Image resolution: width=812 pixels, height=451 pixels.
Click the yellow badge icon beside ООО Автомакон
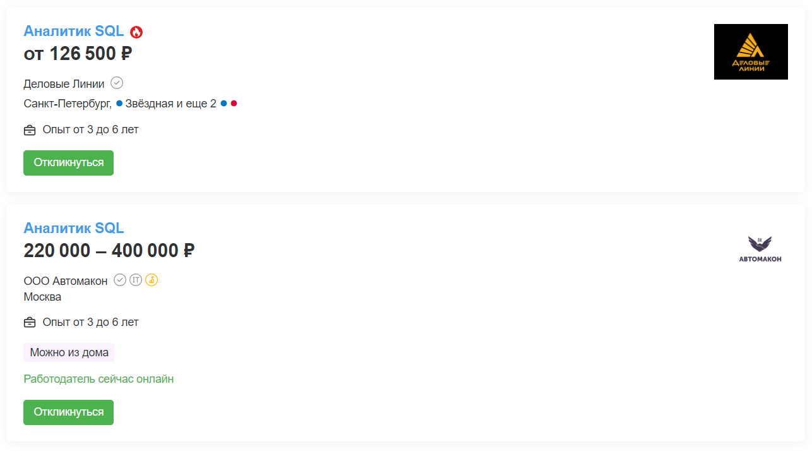(x=152, y=280)
